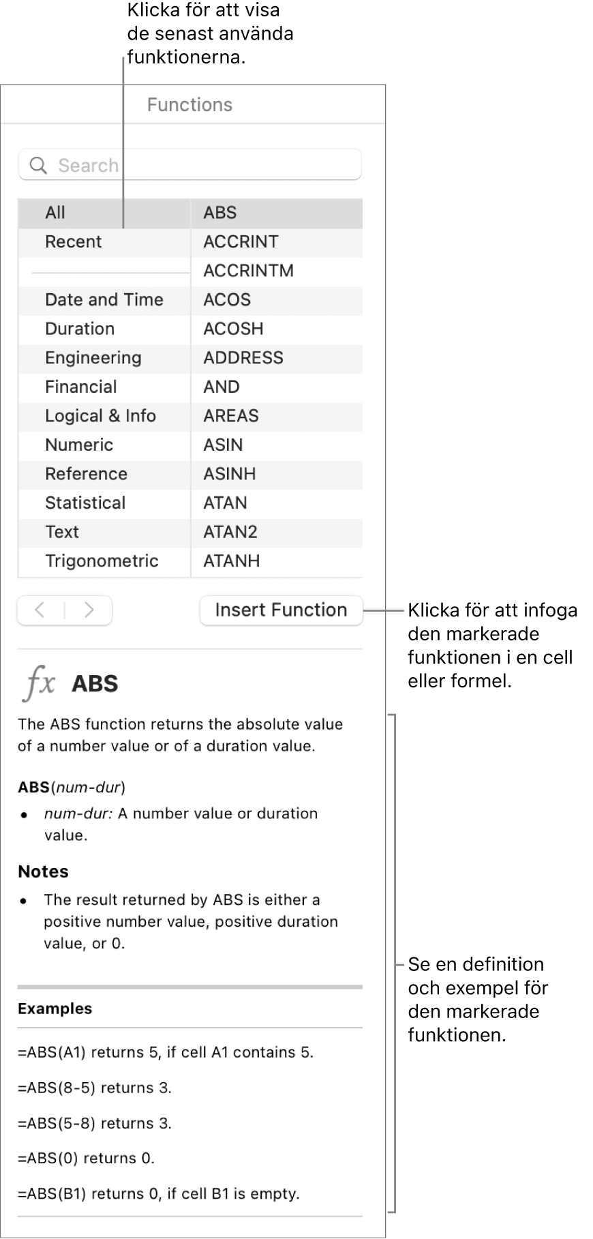593x1239 pixels.
Task: Click the forward arrow navigation button
Action: coord(89,610)
